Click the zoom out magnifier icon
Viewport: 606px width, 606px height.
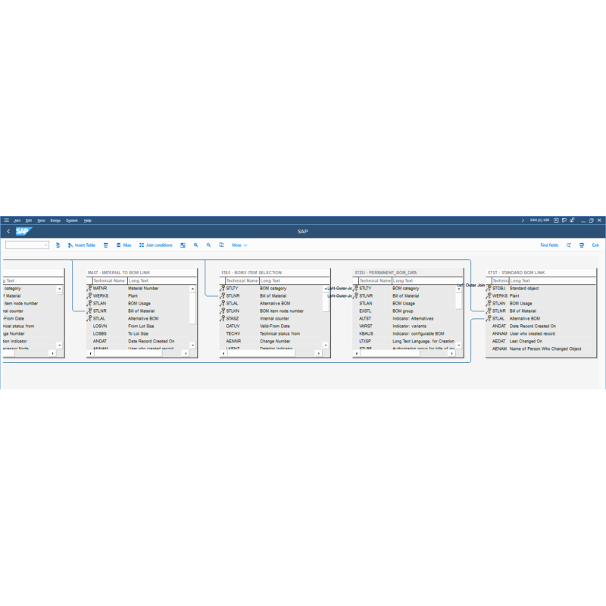pyautogui.click(x=208, y=245)
